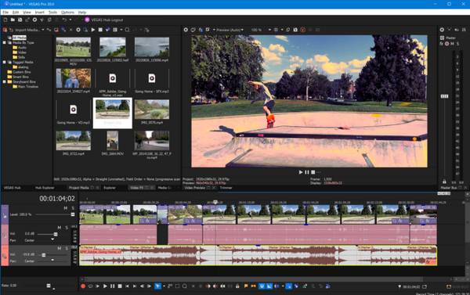Start media preview in Project Media toolbar
The height and width of the screenshot is (295, 470).
[93, 30]
